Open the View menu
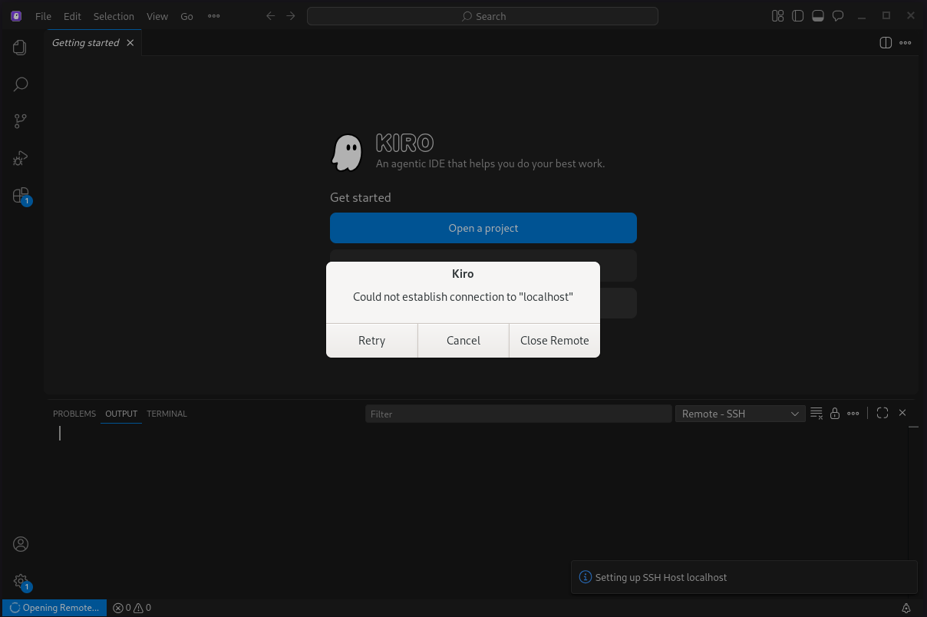This screenshot has height=617, width=927. pos(157,16)
